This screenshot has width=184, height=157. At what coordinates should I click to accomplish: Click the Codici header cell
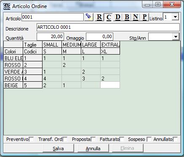[32, 51]
